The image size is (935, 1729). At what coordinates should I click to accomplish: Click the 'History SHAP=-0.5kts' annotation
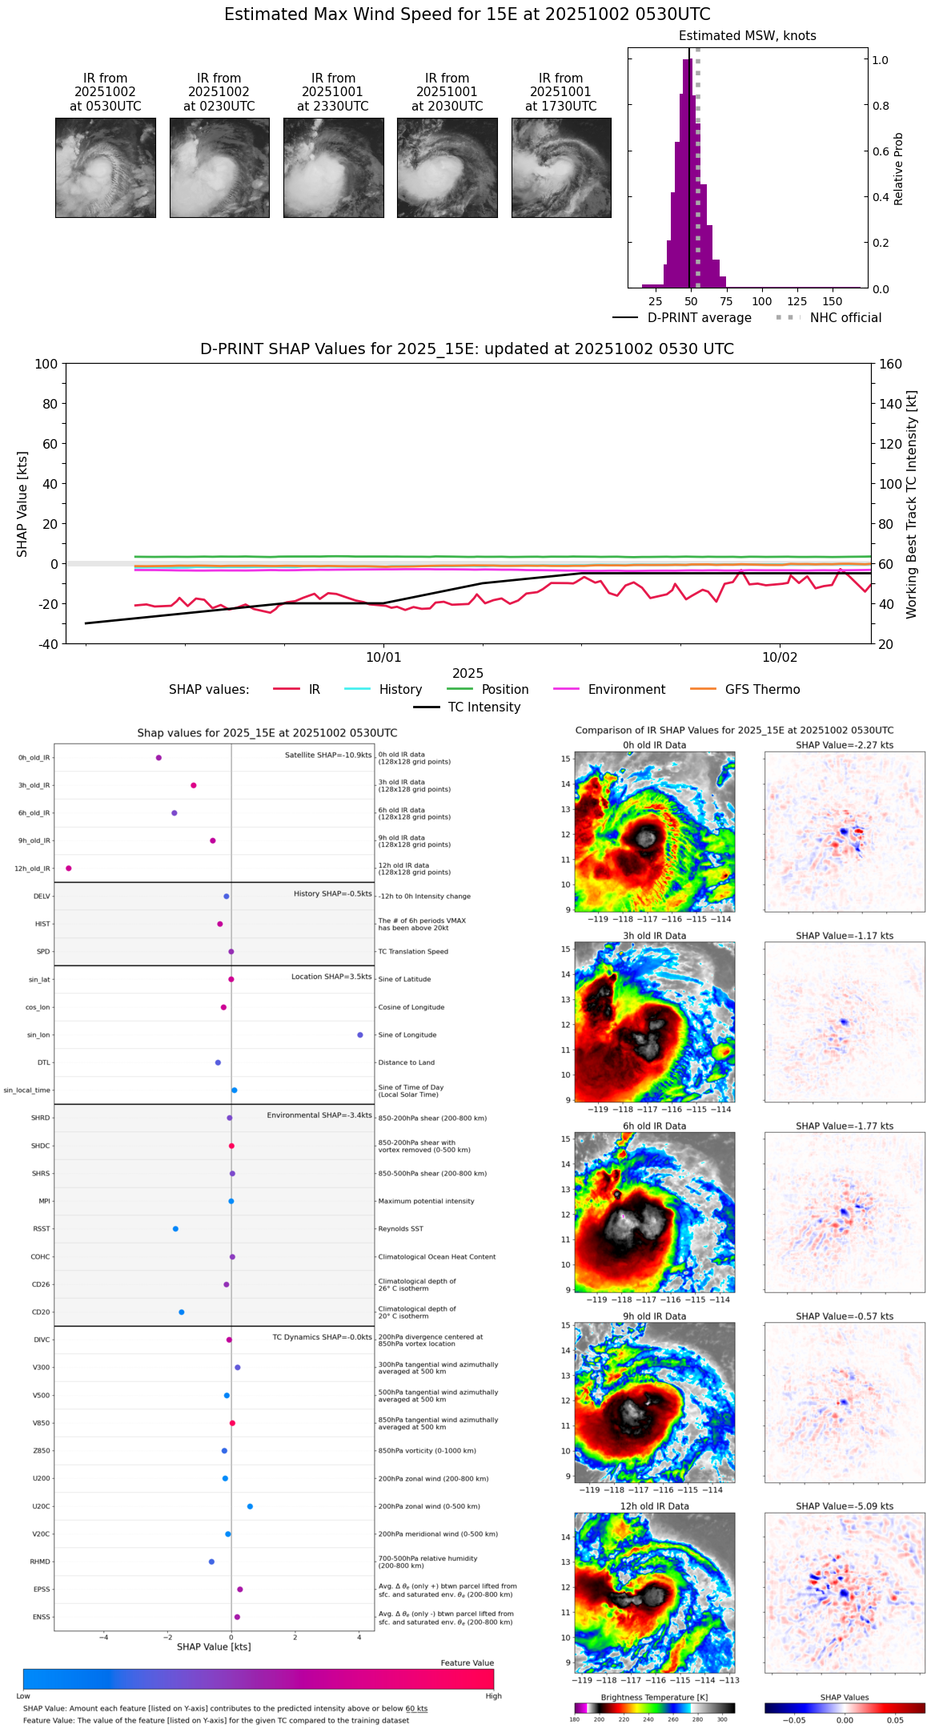(332, 893)
